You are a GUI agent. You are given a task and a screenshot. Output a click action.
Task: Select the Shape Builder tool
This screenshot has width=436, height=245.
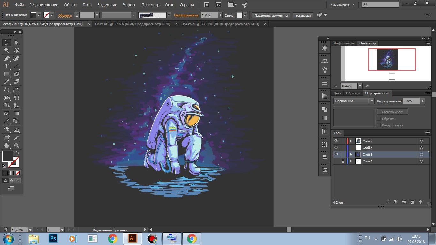point(6,106)
